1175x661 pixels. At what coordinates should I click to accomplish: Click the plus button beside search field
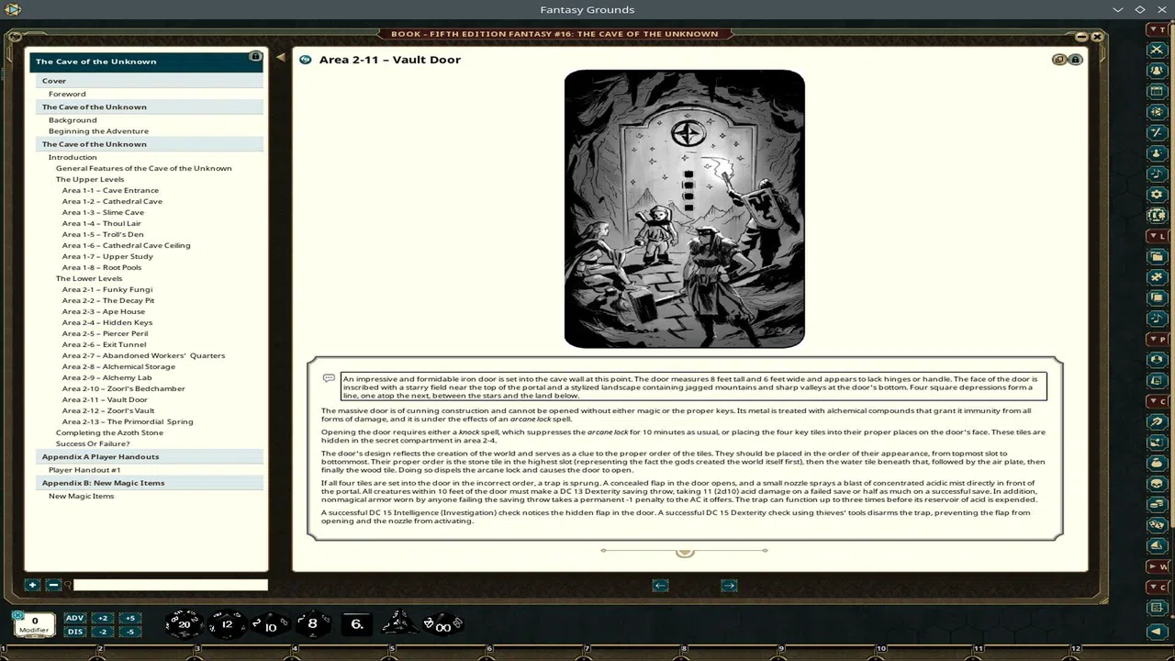point(32,585)
